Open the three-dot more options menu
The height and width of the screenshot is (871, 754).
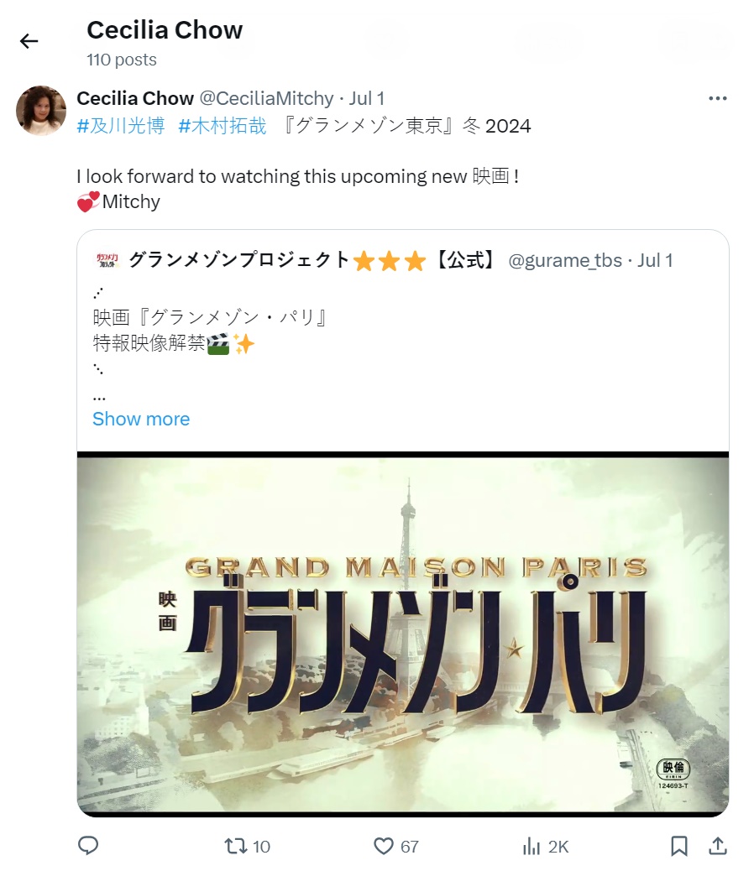point(717,98)
